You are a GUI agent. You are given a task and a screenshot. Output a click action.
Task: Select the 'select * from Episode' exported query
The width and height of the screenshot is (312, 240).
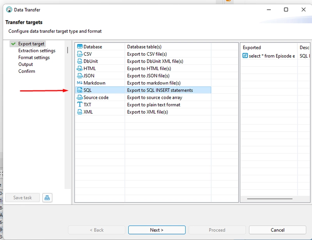tap(269, 56)
